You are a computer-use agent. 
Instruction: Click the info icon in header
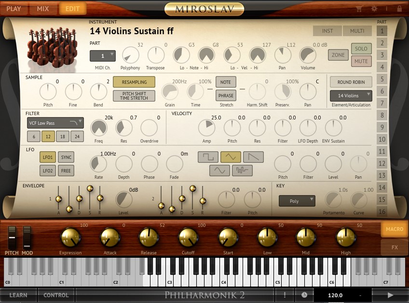(x=386, y=9)
